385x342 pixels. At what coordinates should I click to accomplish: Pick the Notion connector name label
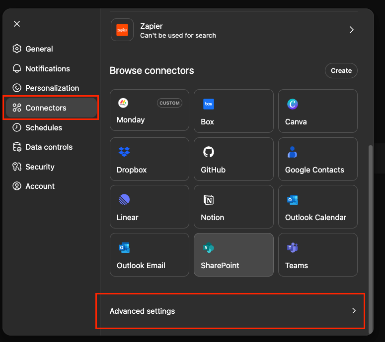tap(213, 217)
